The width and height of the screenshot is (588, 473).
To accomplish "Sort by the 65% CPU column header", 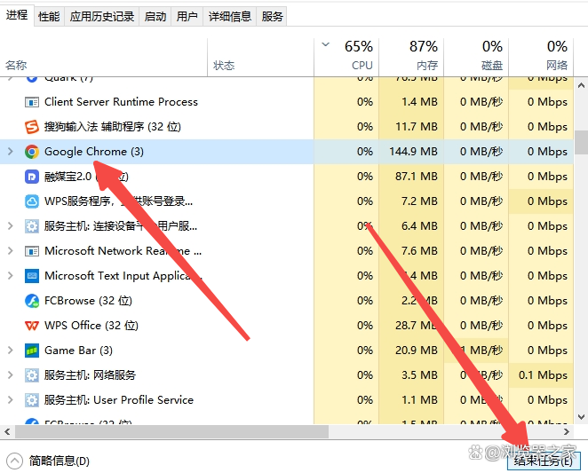I will tap(346, 58).
